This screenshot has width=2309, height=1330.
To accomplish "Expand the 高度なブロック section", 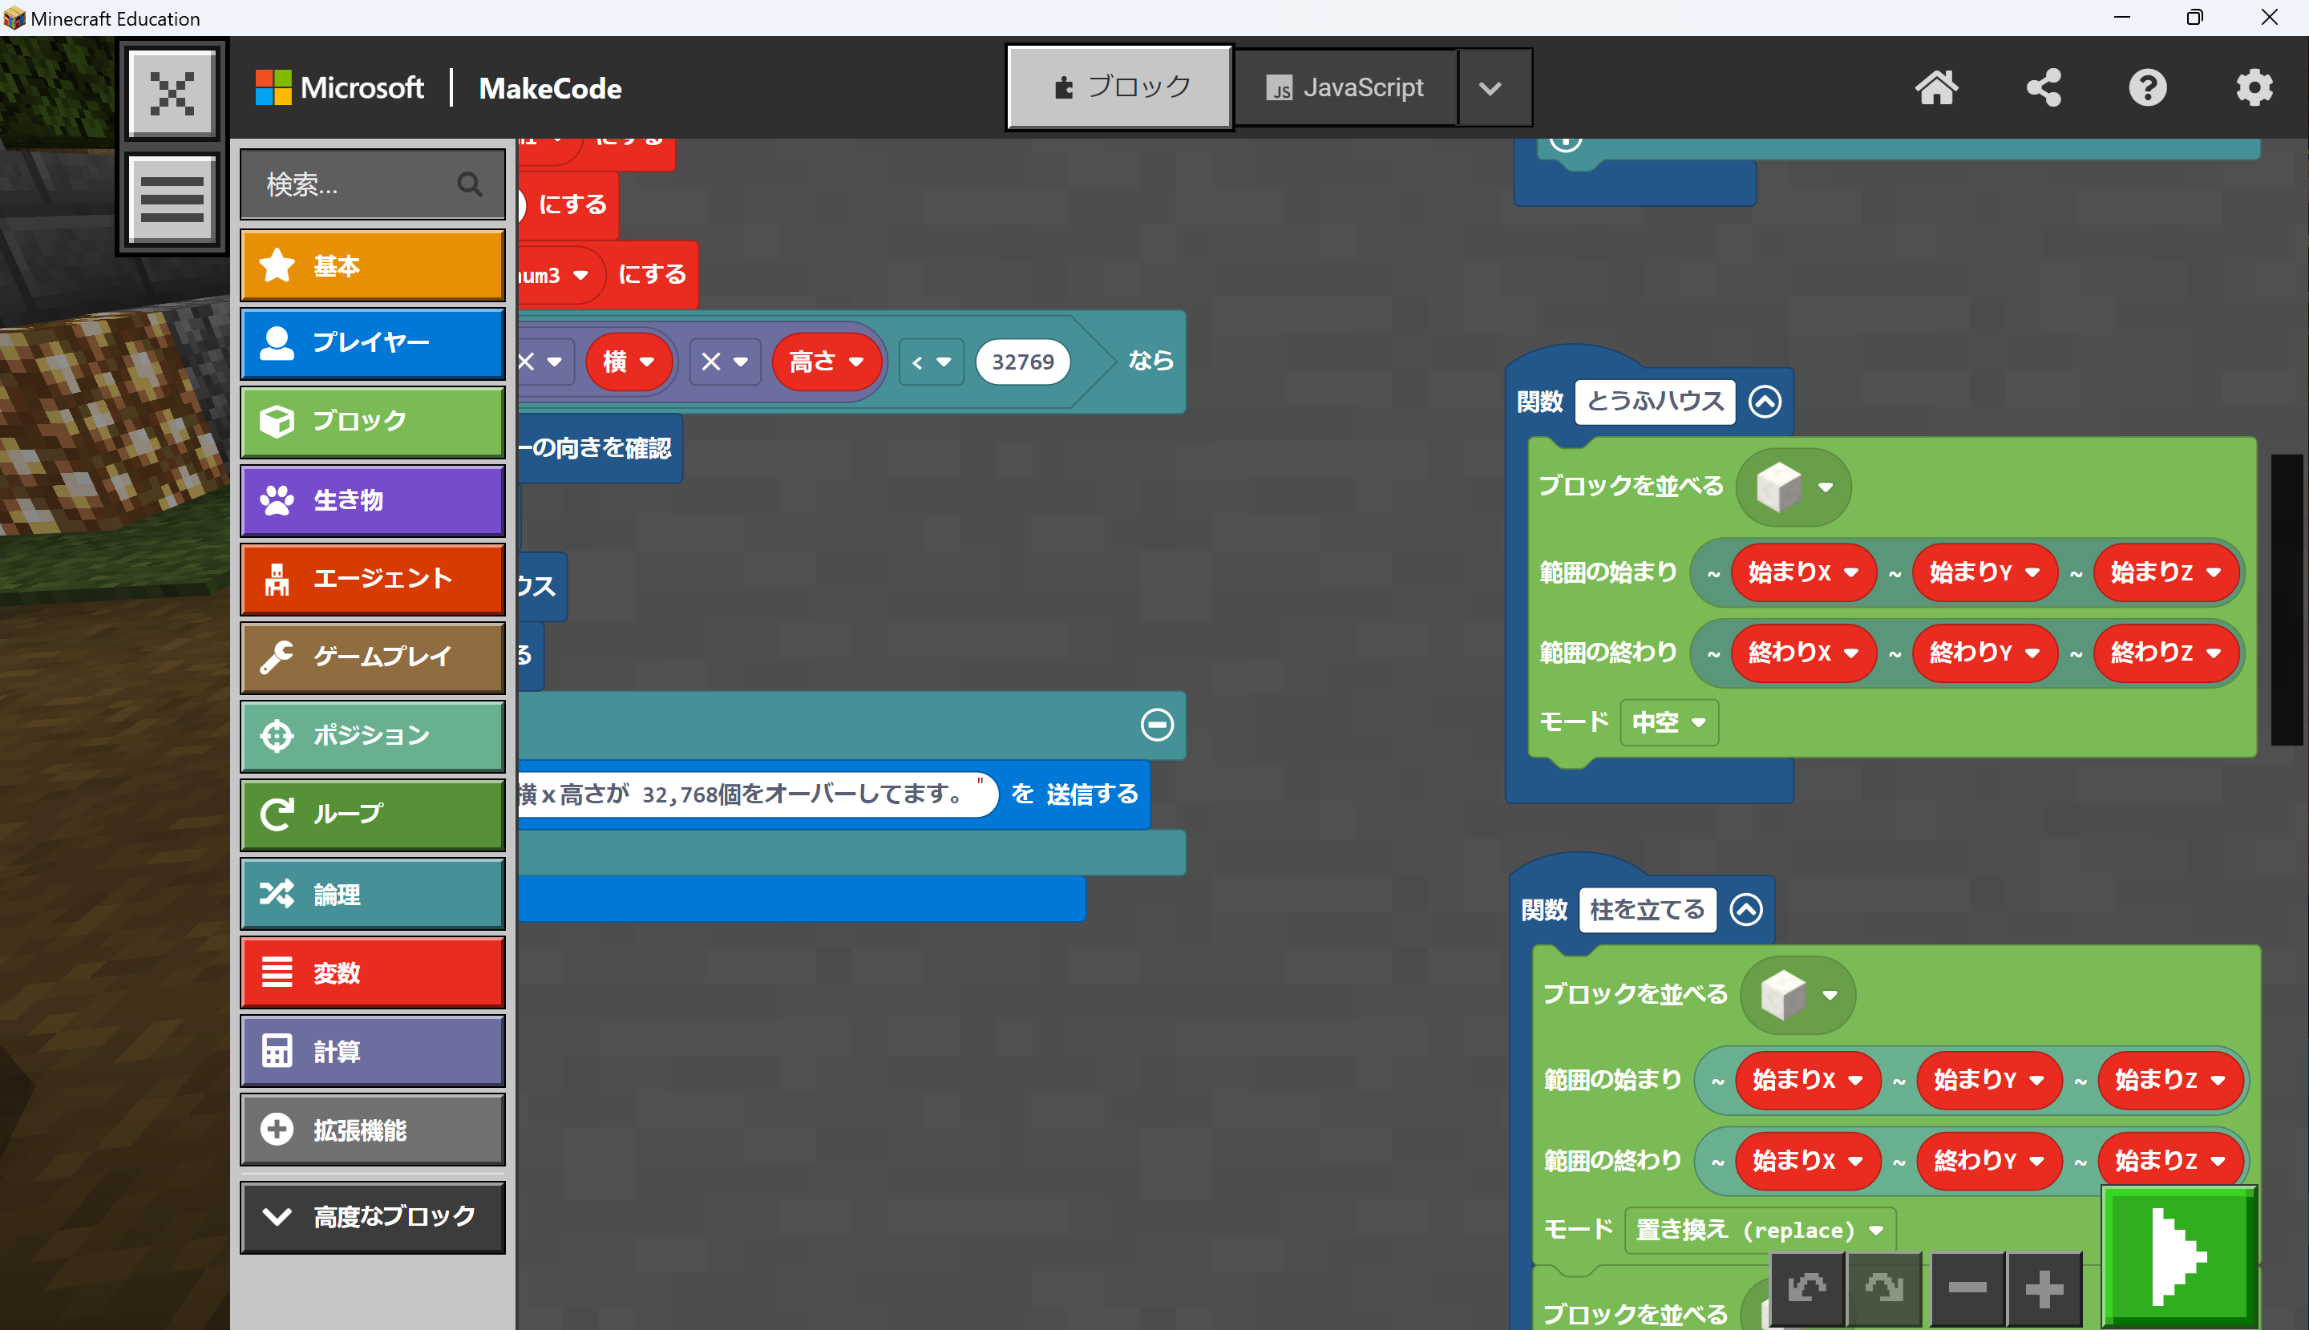I will [x=378, y=1218].
